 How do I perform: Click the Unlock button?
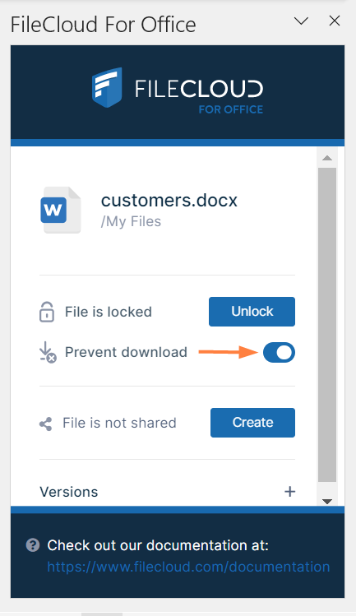pos(252,312)
